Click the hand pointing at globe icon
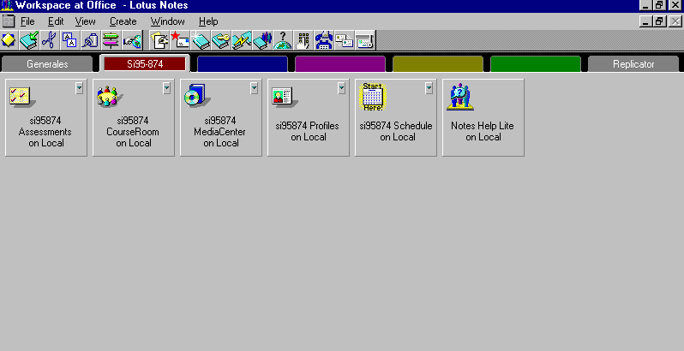Viewport: 684px width, 351px height. (x=131, y=40)
